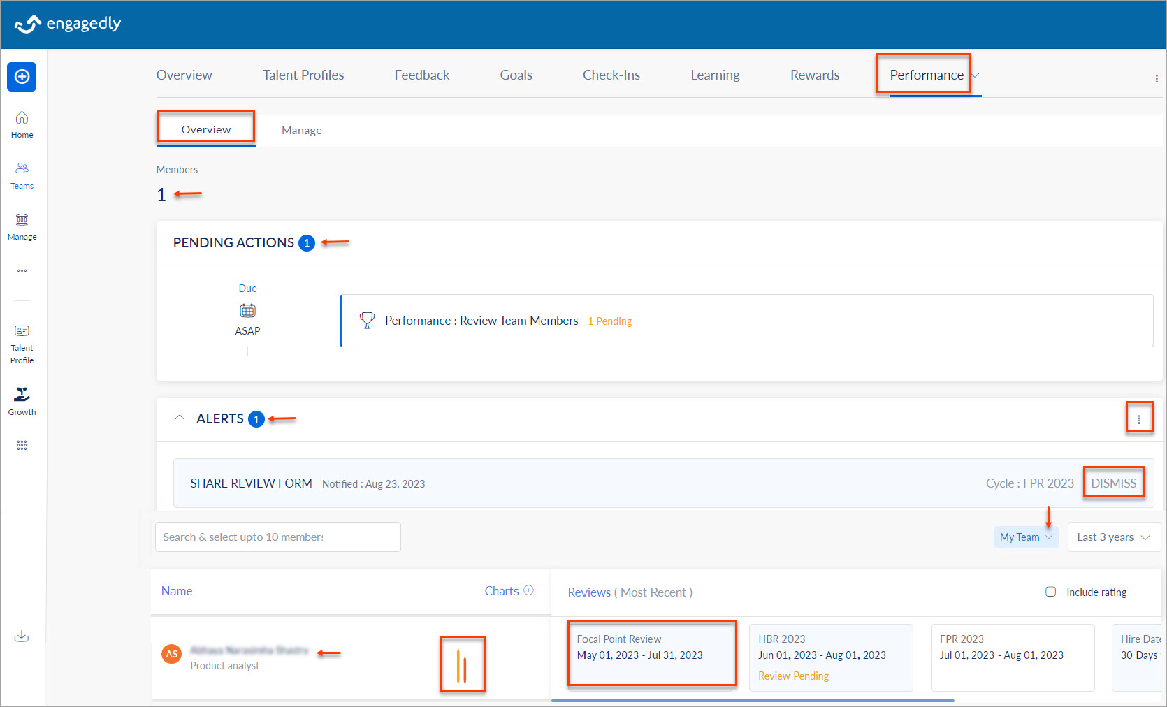The image size is (1167, 707).
Task: Switch to the Manage tab
Action: tap(301, 130)
